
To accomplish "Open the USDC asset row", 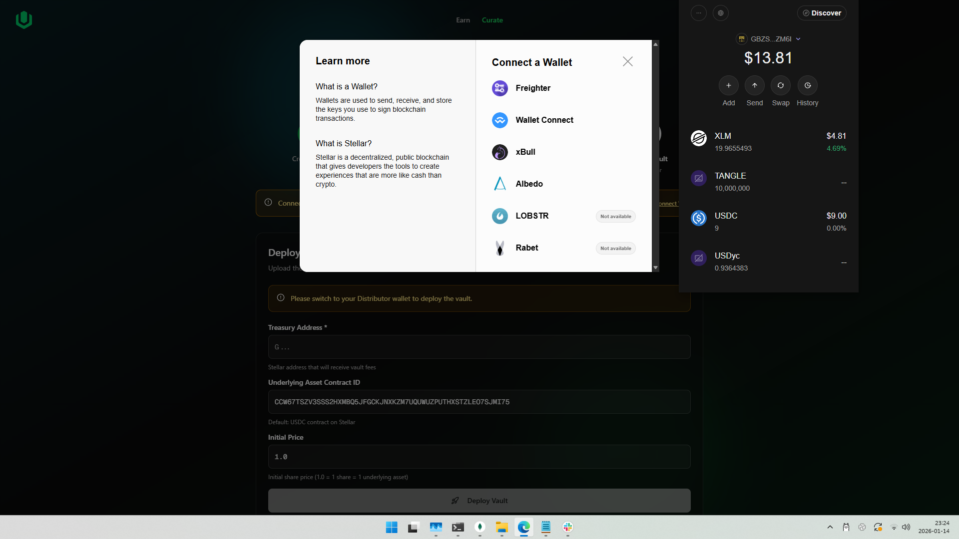I will point(768,222).
